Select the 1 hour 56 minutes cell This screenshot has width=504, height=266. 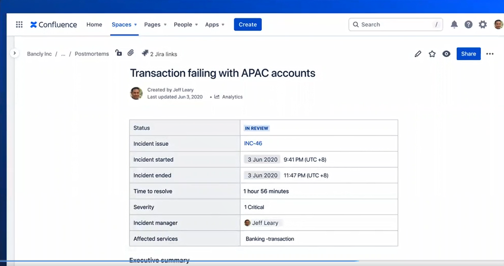click(x=319, y=191)
